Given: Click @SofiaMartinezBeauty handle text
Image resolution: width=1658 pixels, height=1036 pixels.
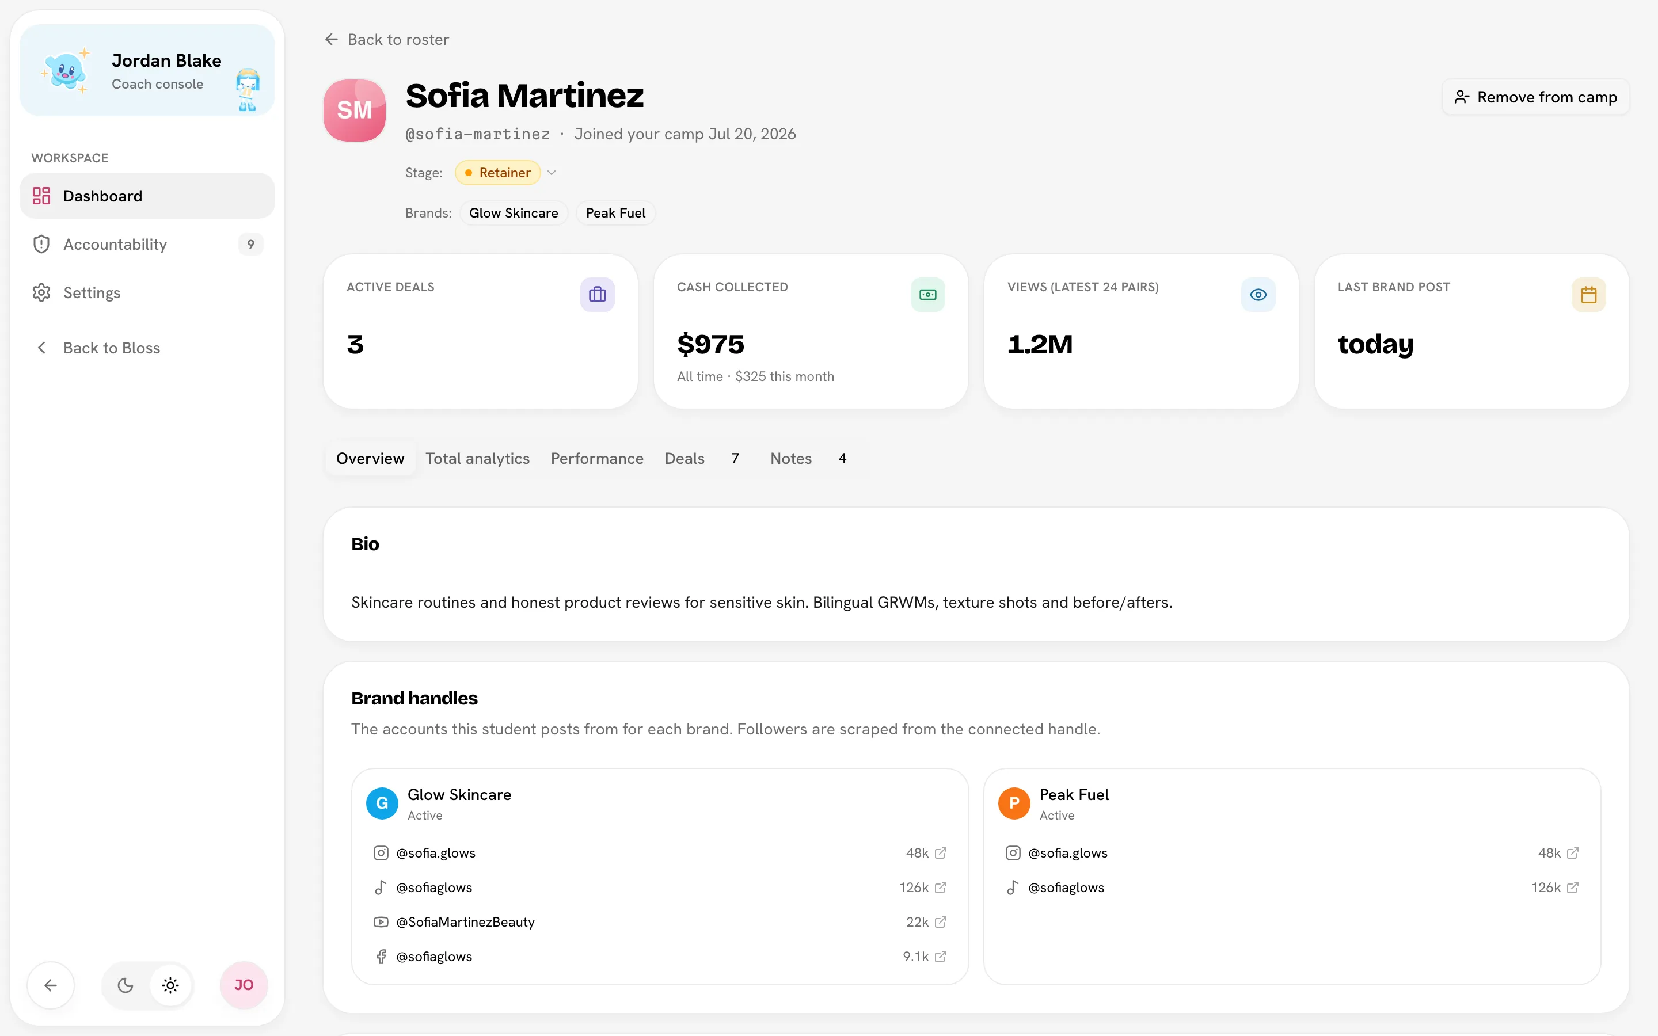Looking at the screenshot, I should click(x=465, y=922).
